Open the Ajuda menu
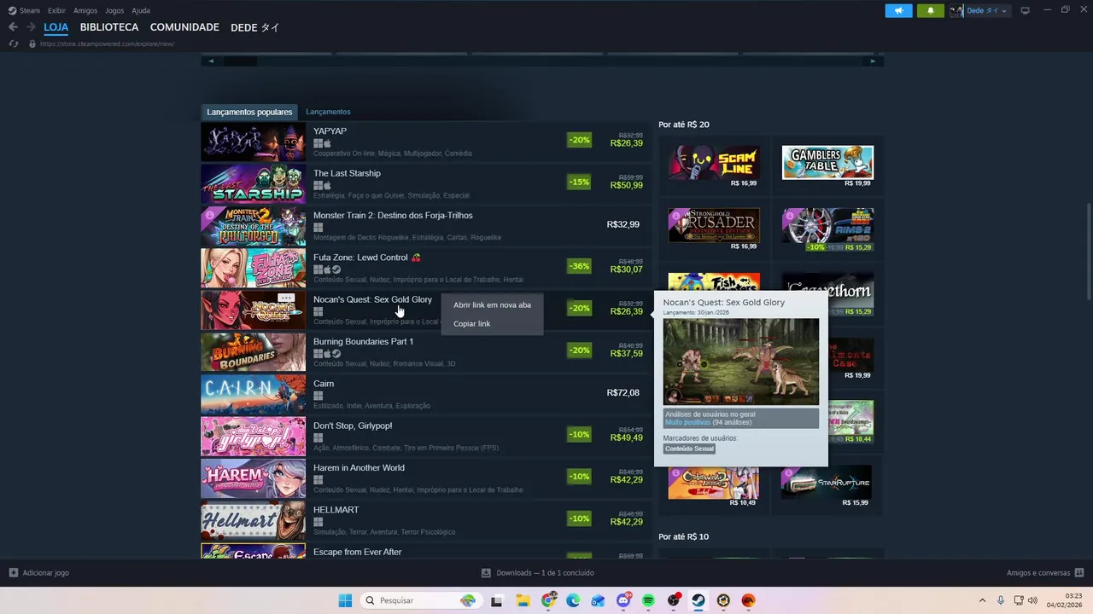The height and width of the screenshot is (614, 1093). pyautogui.click(x=141, y=10)
